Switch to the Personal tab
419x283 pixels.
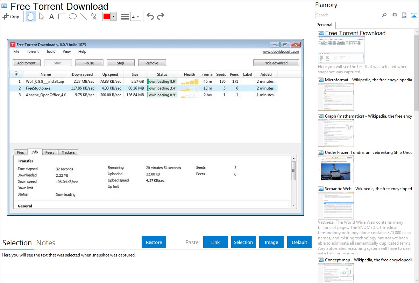point(324,25)
